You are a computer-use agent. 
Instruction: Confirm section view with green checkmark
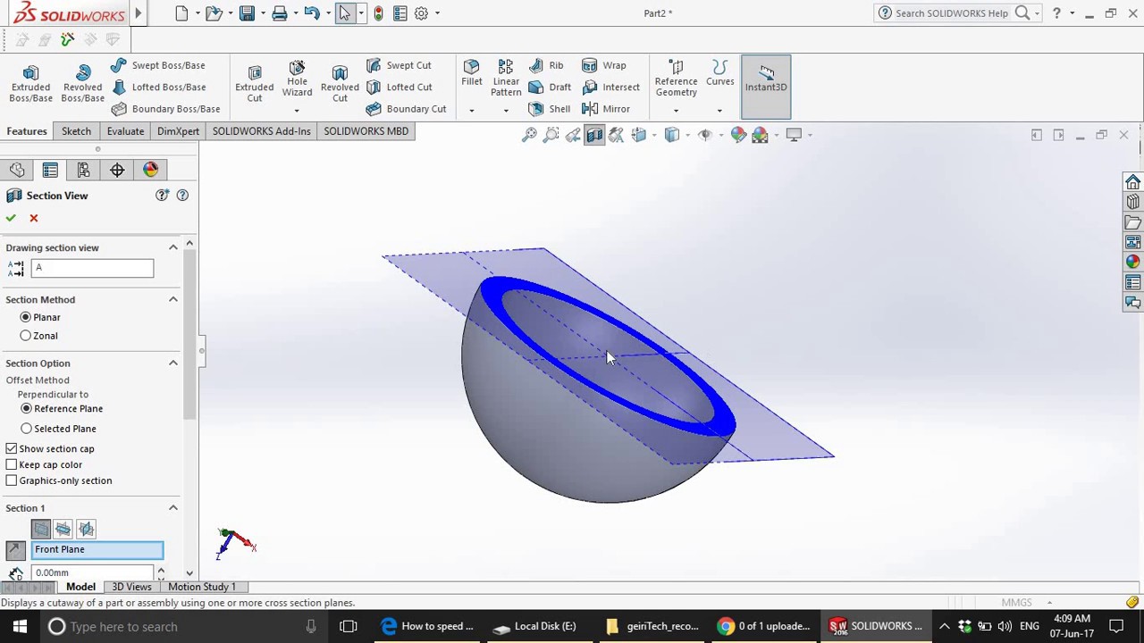click(x=11, y=218)
